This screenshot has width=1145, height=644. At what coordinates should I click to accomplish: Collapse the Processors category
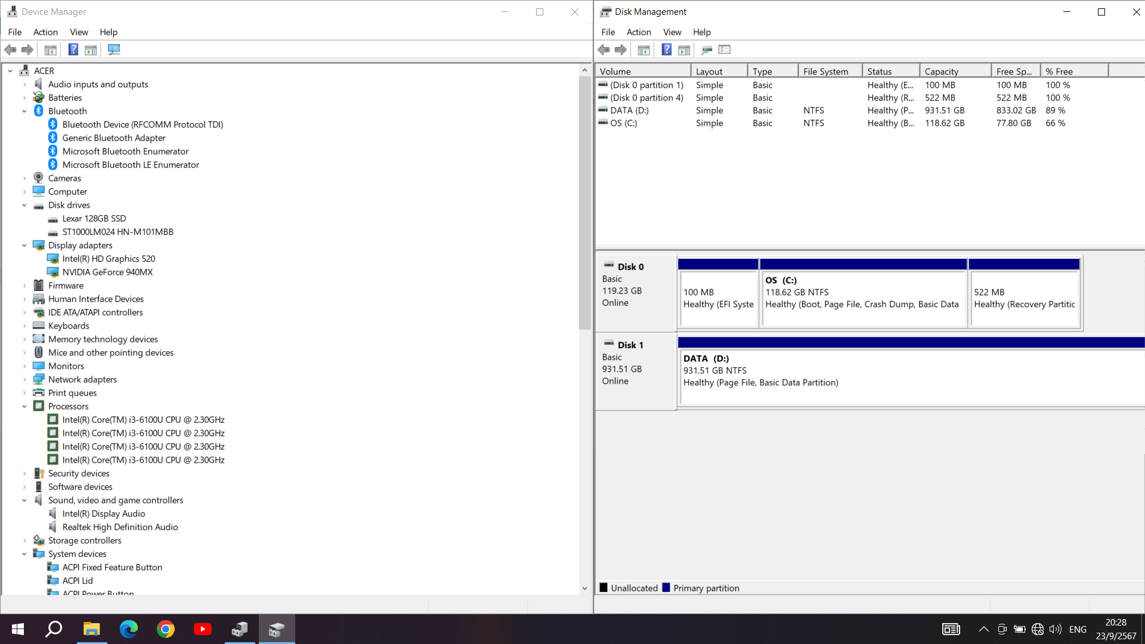coord(24,407)
